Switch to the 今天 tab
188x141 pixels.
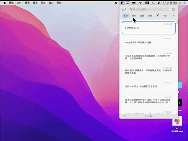[165, 16]
